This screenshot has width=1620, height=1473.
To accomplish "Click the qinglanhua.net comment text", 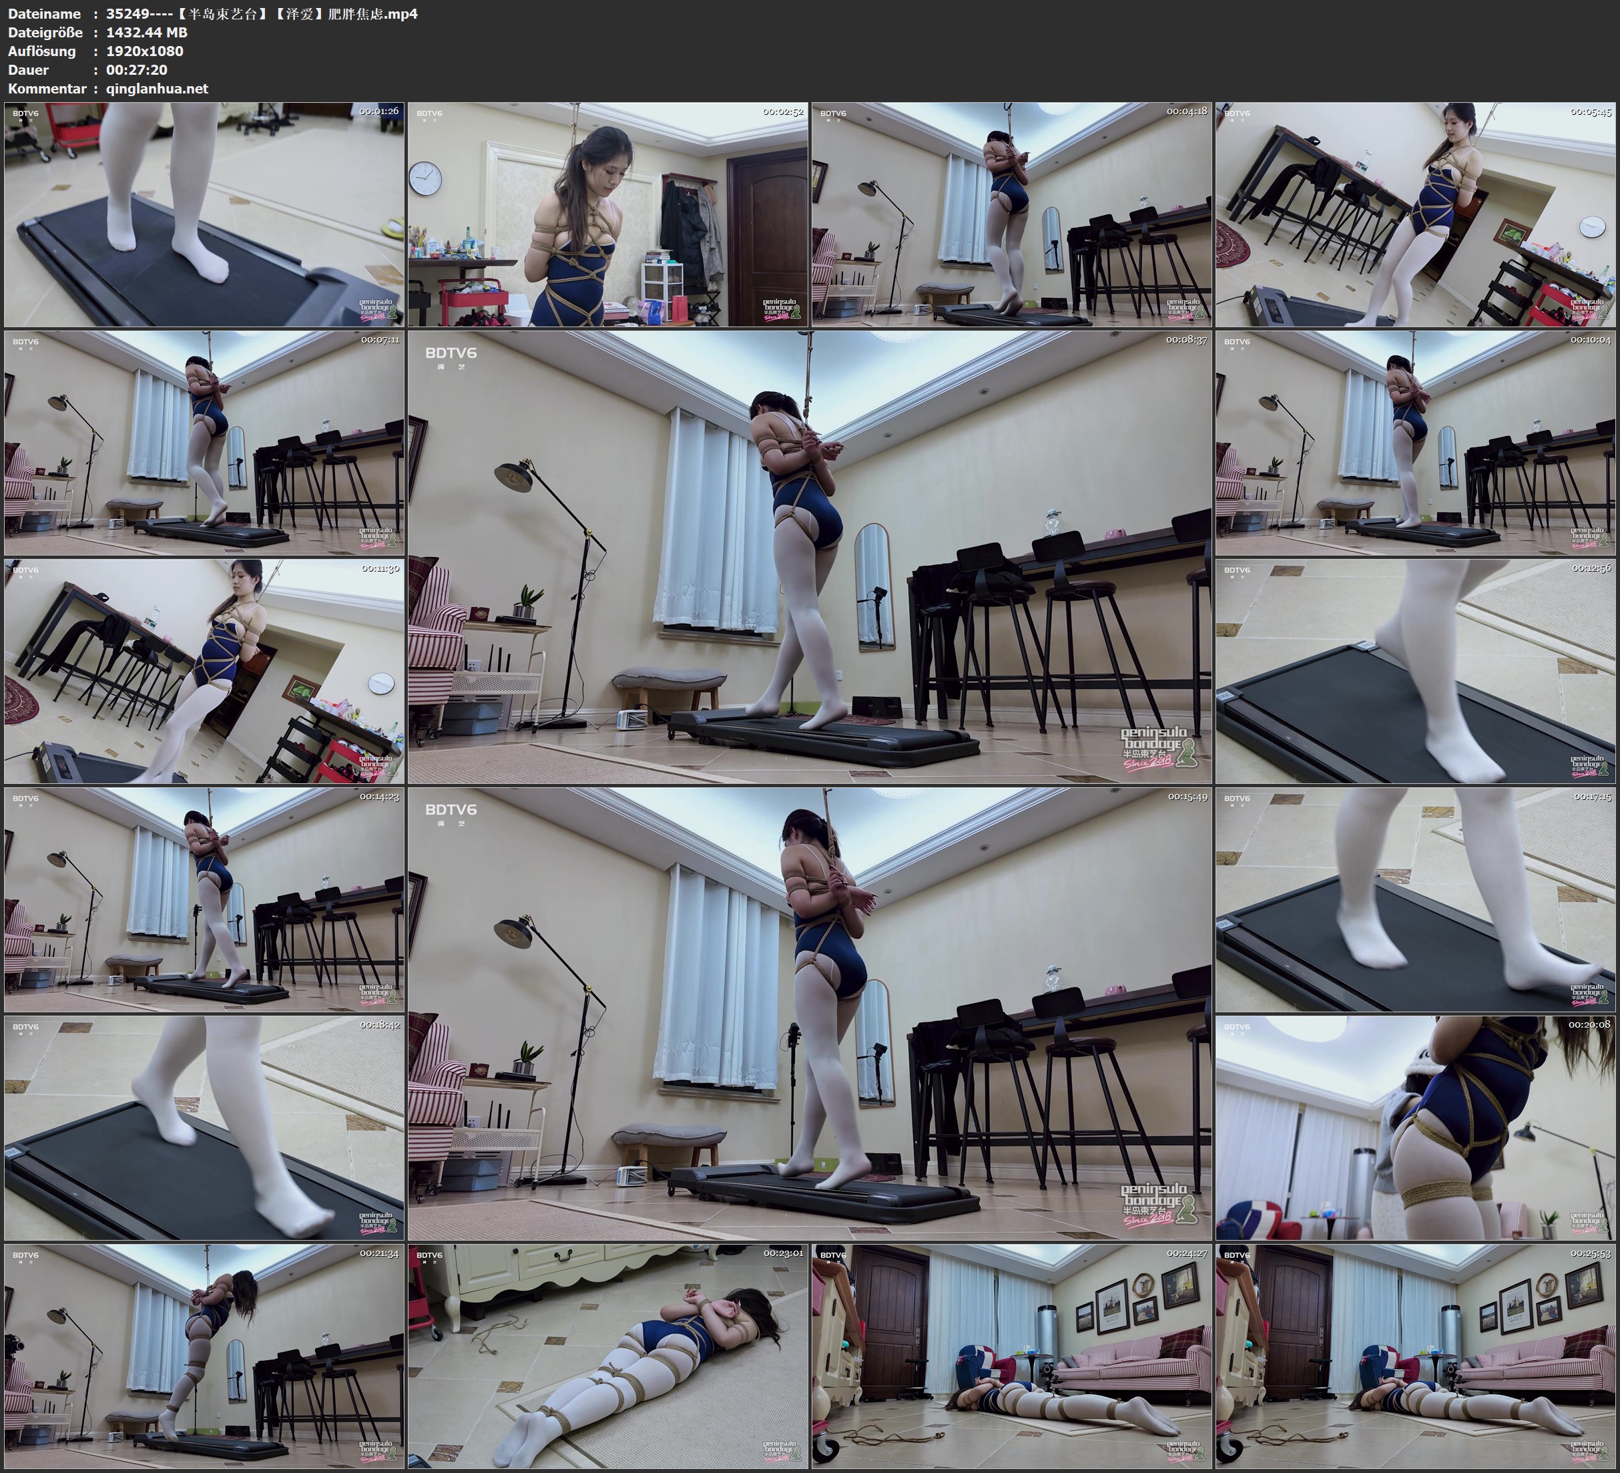I will pyautogui.click(x=158, y=88).
